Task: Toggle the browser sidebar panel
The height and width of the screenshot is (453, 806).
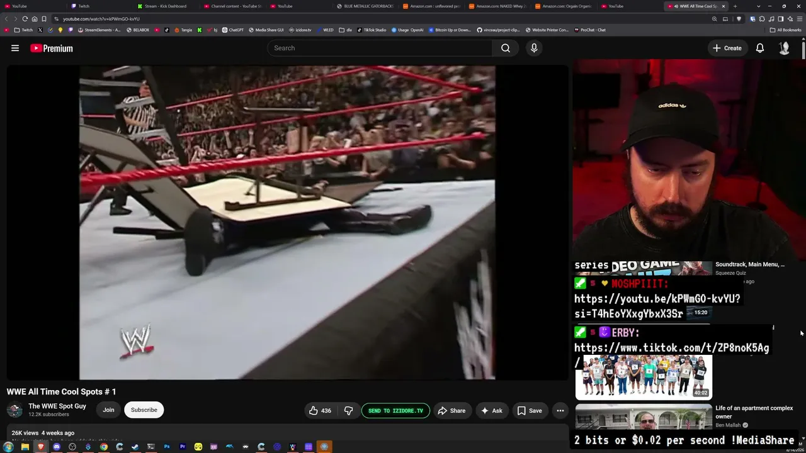Action: point(781,19)
